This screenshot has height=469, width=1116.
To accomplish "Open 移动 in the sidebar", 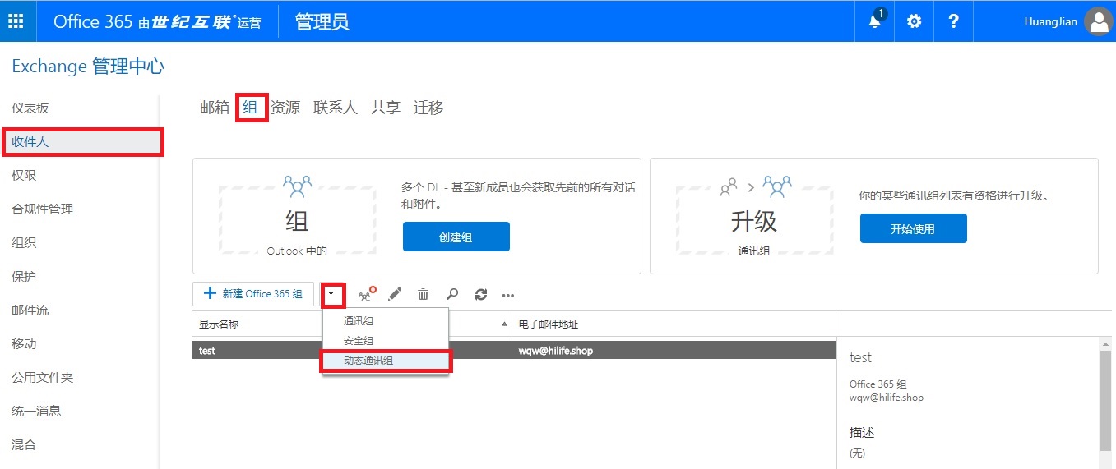I will tap(24, 343).
